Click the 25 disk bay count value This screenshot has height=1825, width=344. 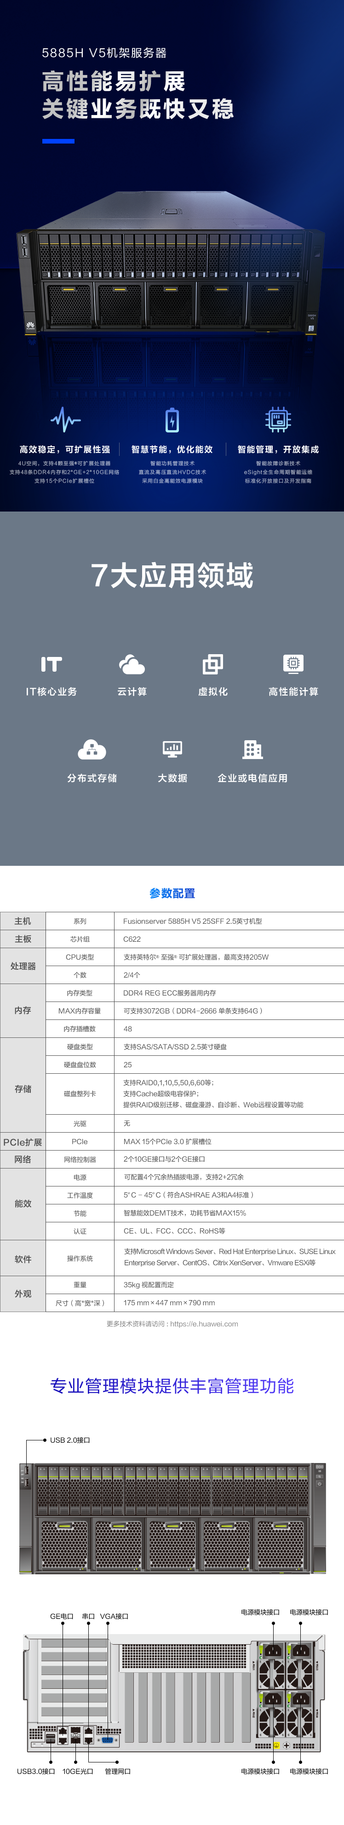[229, 1064]
